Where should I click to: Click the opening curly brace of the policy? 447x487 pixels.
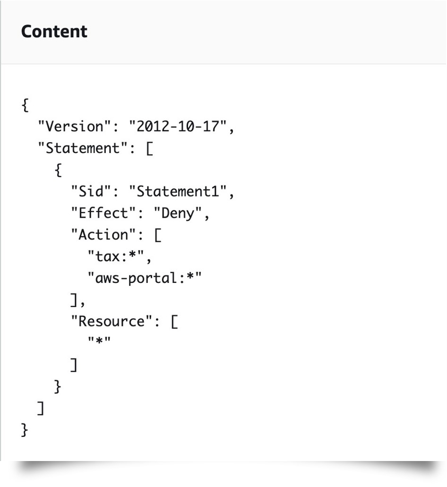tap(25, 105)
